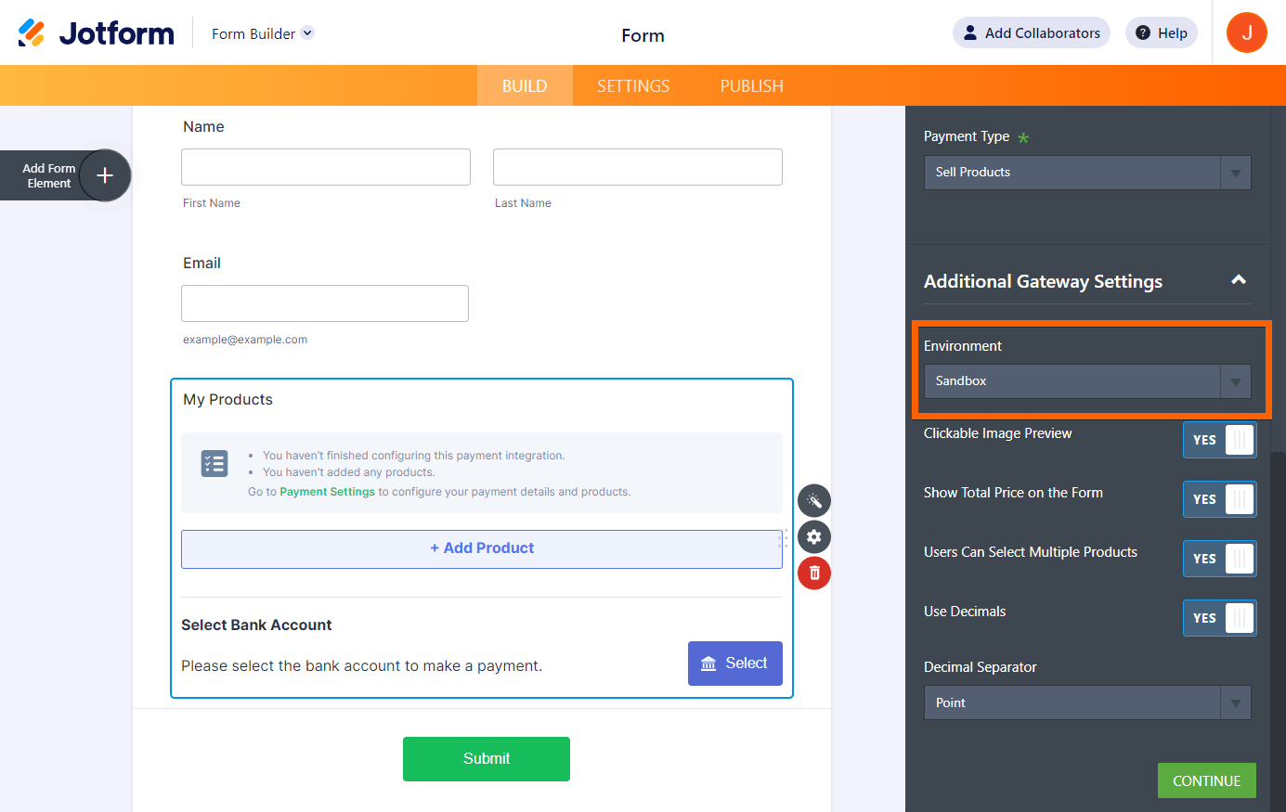Go to the PUBLISH tab

752,86
